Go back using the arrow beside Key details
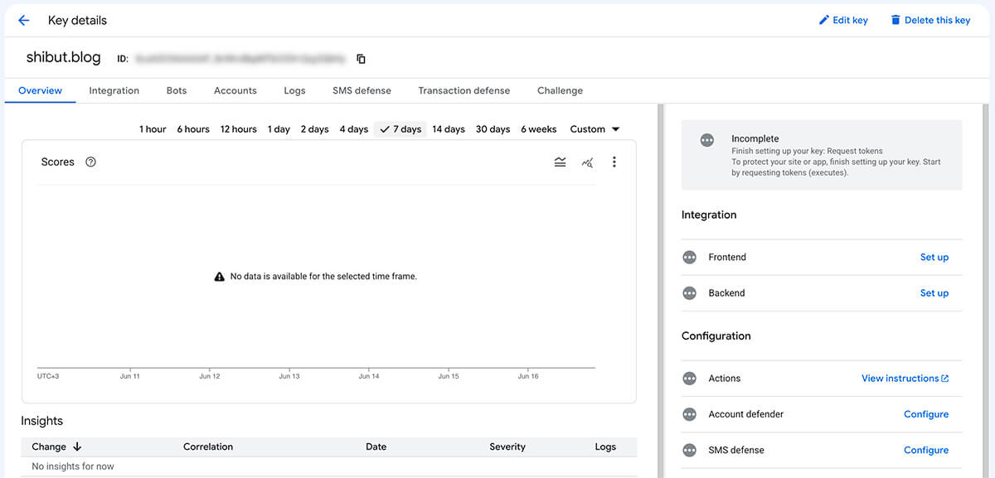995x478 pixels. coord(23,20)
